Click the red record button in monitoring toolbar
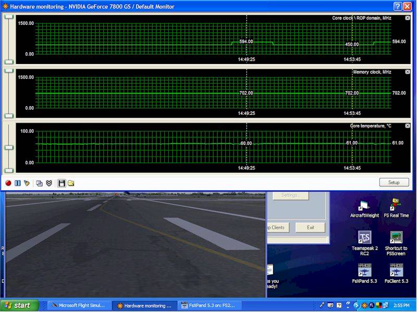 [x=8, y=183]
